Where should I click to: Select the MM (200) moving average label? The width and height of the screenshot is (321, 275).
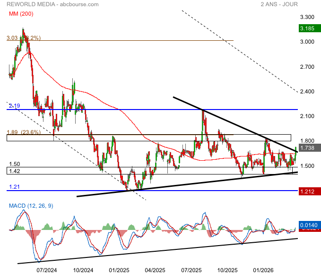coord(21,14)
